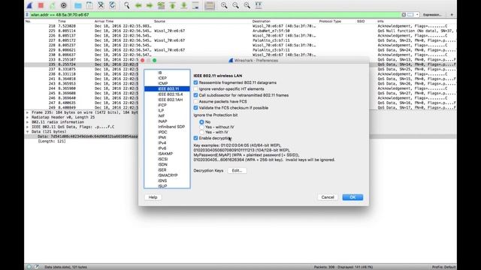
Task: Go back to previous packet
Action: [138, 5]
